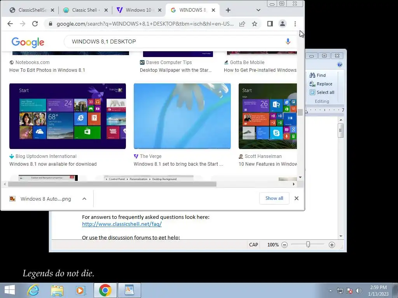Open a new Chrome tab
The width and height of the screenshot is (398, 298).
[x=228, y=10]
